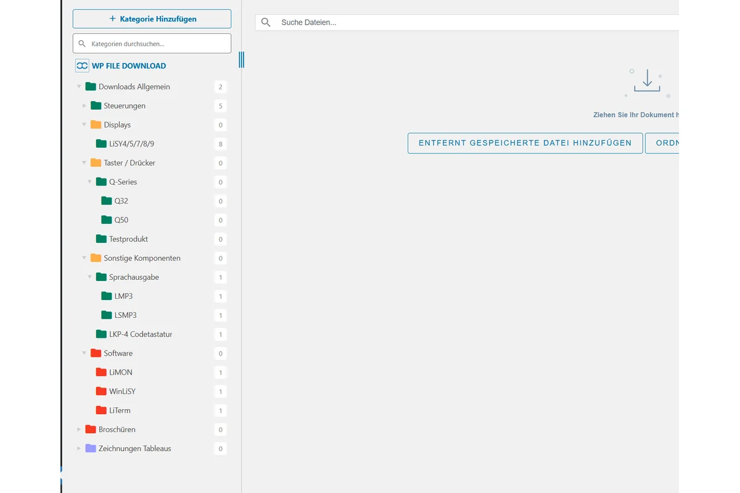Collapse the Sprachausgabe subcategory
Viewport: 740px width, 493px height.
pos(89,277)
